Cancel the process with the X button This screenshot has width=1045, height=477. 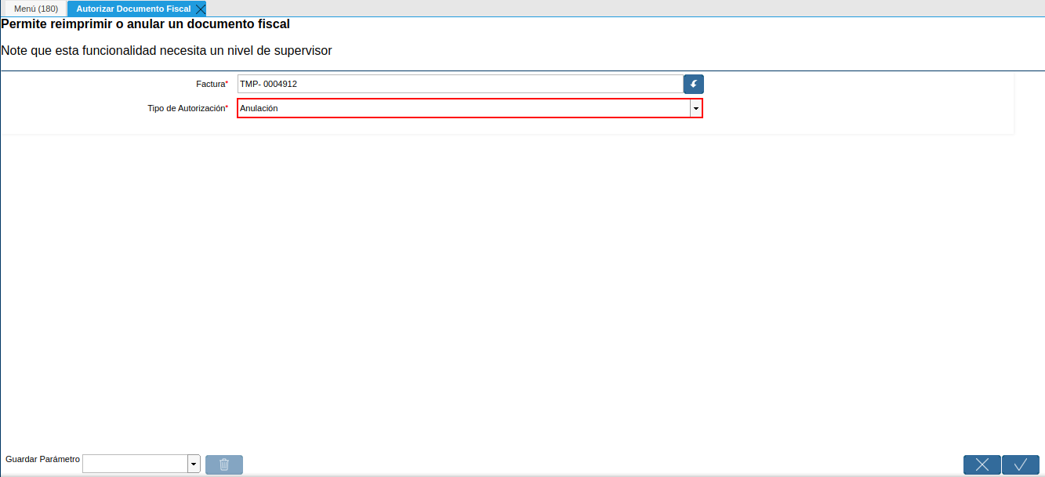click(982, 464)
